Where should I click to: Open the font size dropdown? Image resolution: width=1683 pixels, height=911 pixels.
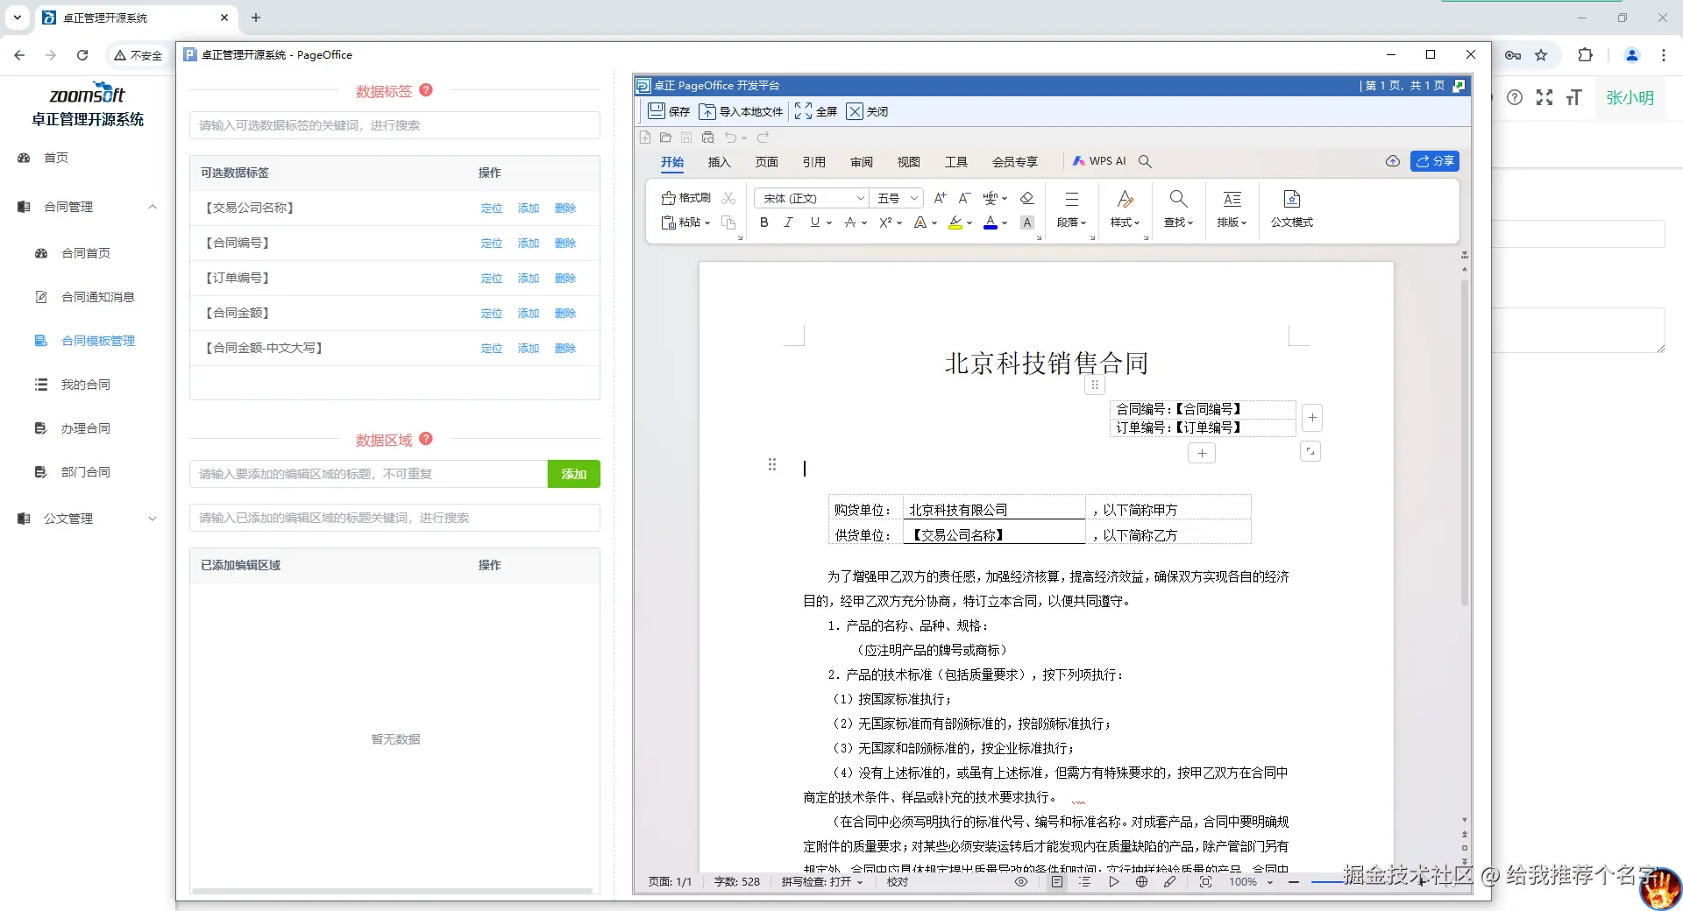[x=914, y=198]
